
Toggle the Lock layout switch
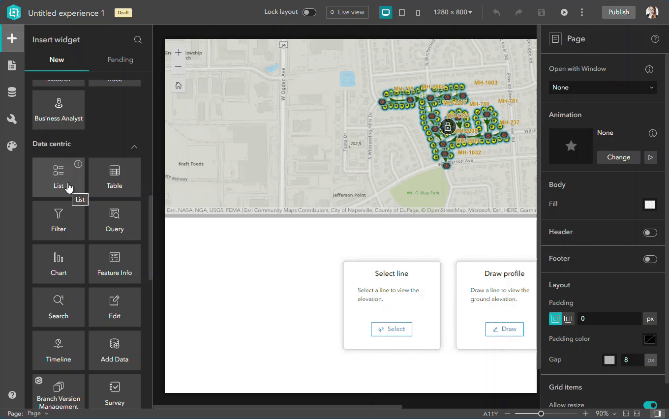pos(309,12)
